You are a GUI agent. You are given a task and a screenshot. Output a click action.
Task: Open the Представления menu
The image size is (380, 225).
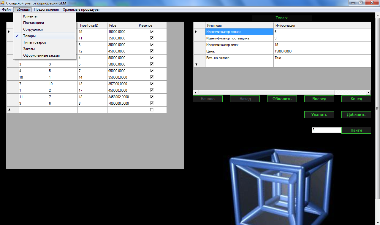[46, 9]
